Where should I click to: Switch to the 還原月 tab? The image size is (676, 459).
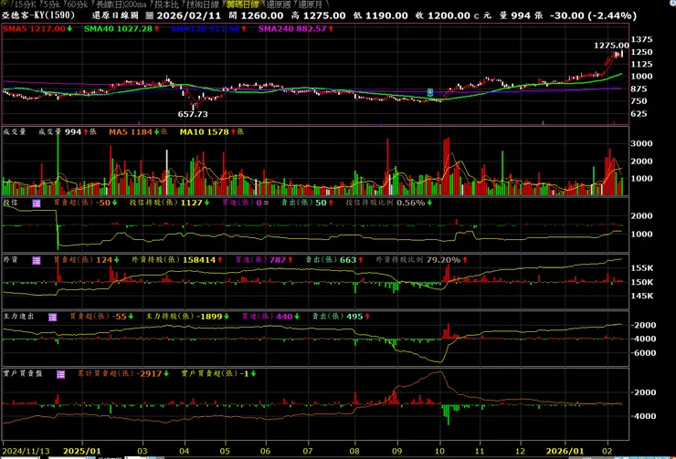310,5
